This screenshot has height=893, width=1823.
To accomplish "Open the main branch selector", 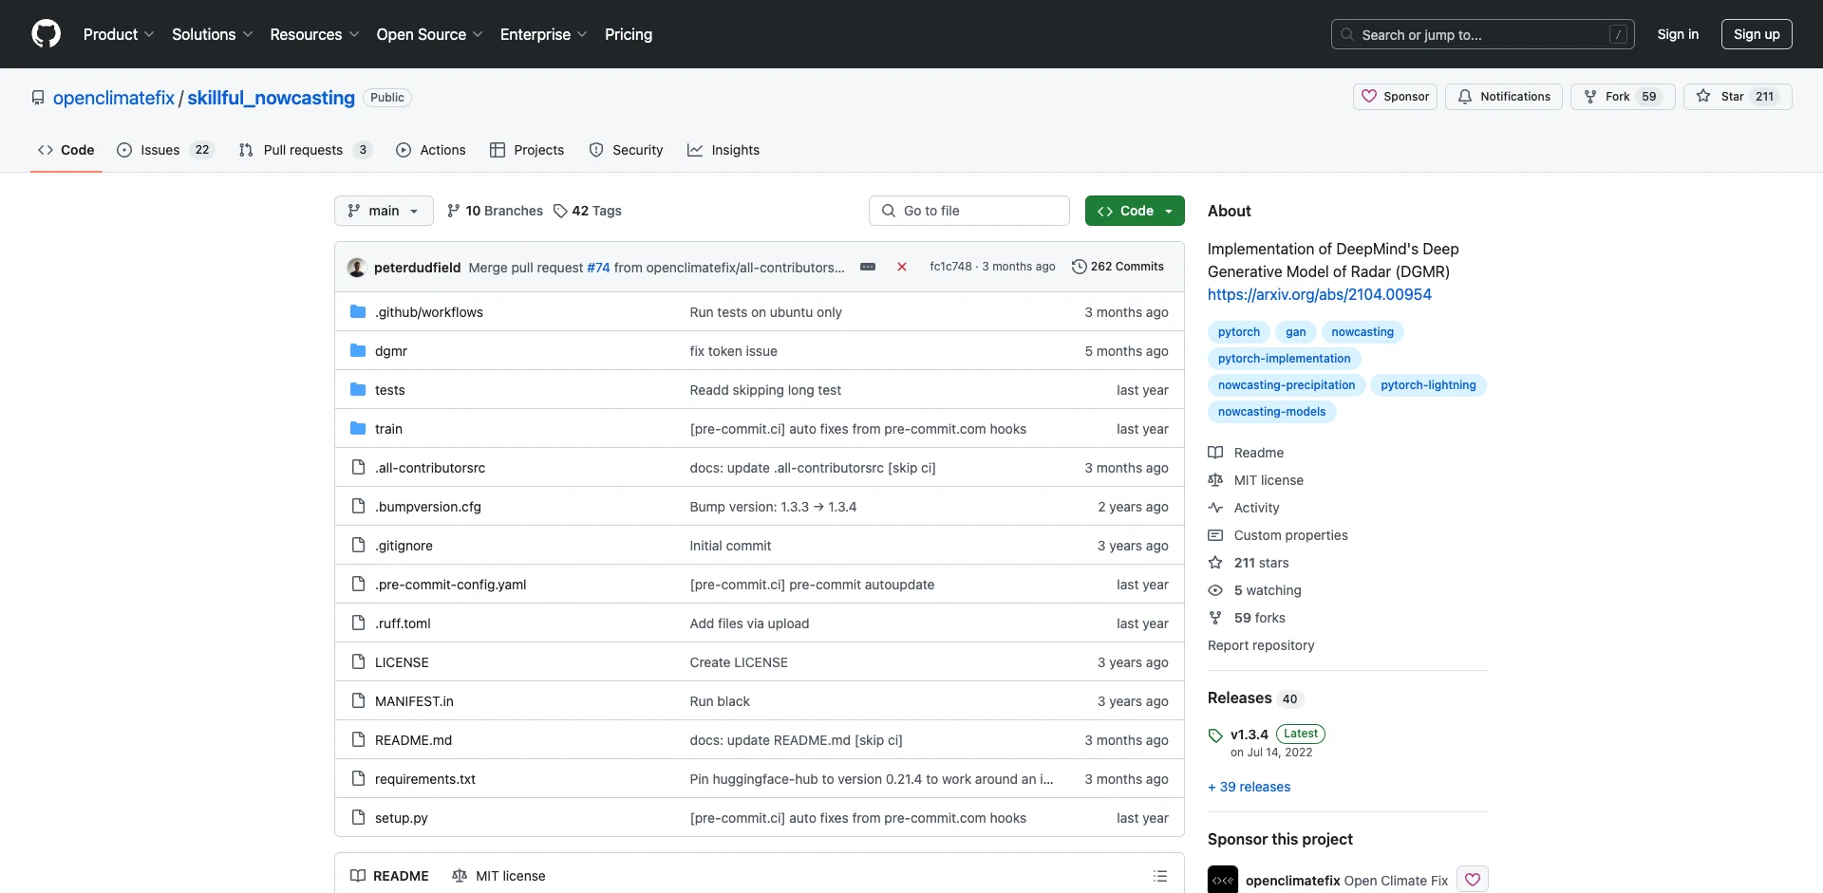I will (x=384, y=211).
